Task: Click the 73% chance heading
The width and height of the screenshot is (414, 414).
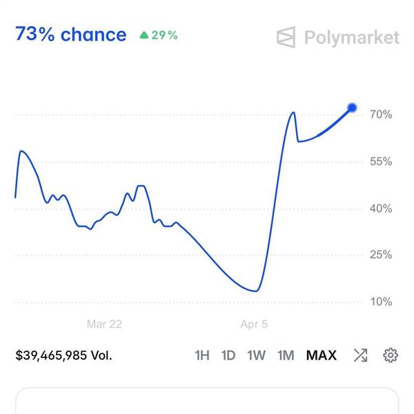Action: [x=71, y=34]
